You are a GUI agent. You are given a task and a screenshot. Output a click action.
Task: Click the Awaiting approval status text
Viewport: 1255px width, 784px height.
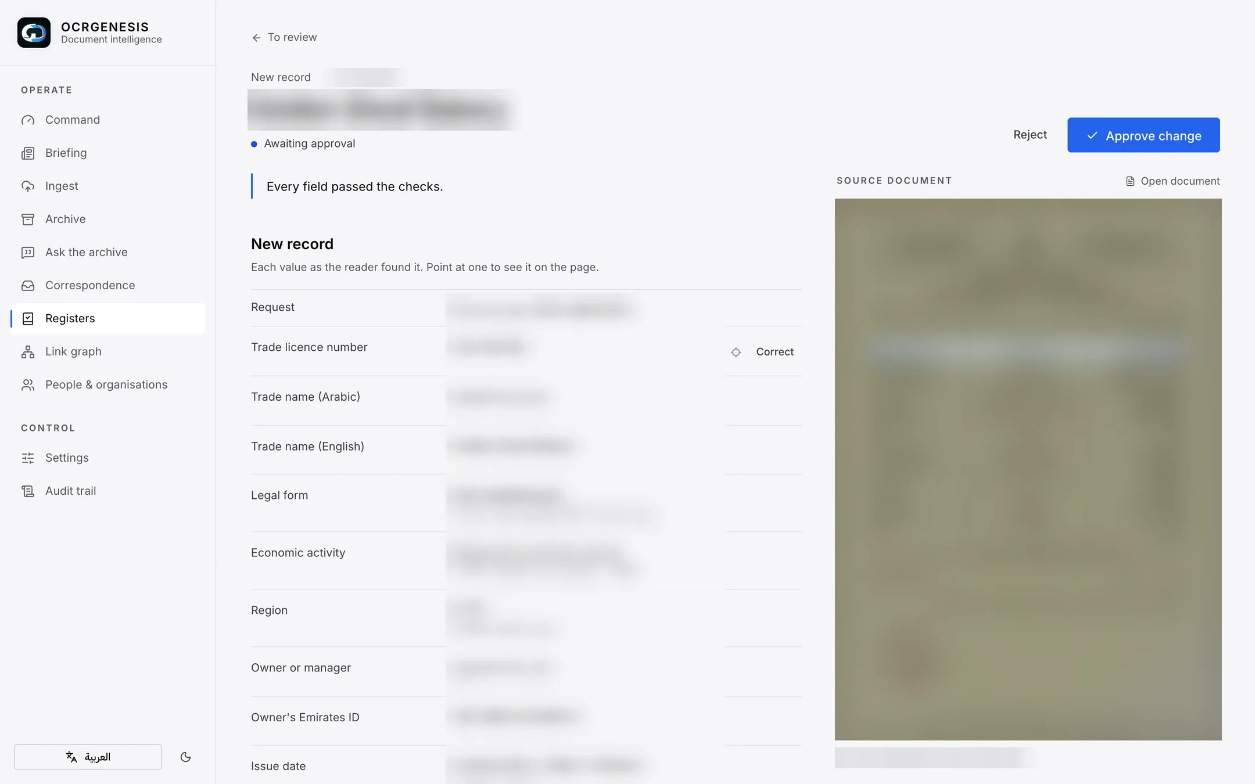[x=310, y=143]
